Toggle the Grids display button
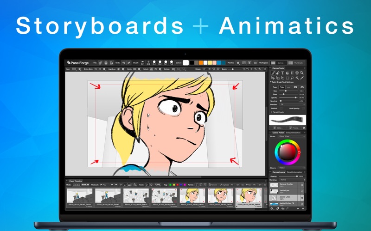371x231 pixels. point(134,69)
